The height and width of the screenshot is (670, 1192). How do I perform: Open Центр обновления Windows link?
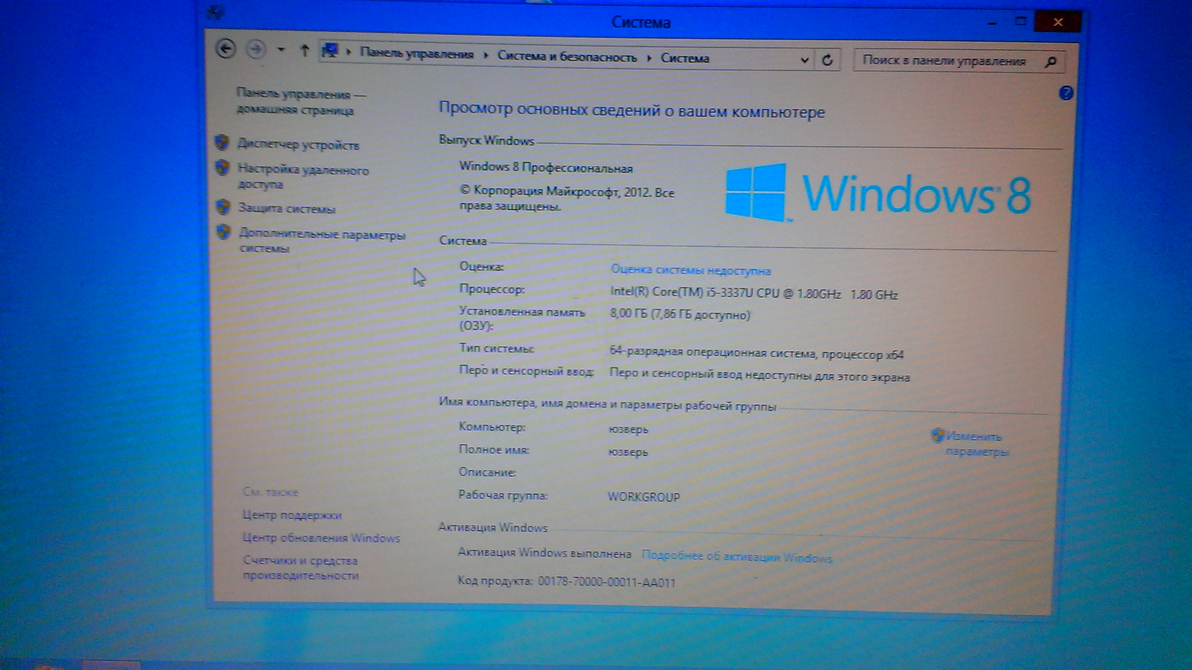pos(321,537)
